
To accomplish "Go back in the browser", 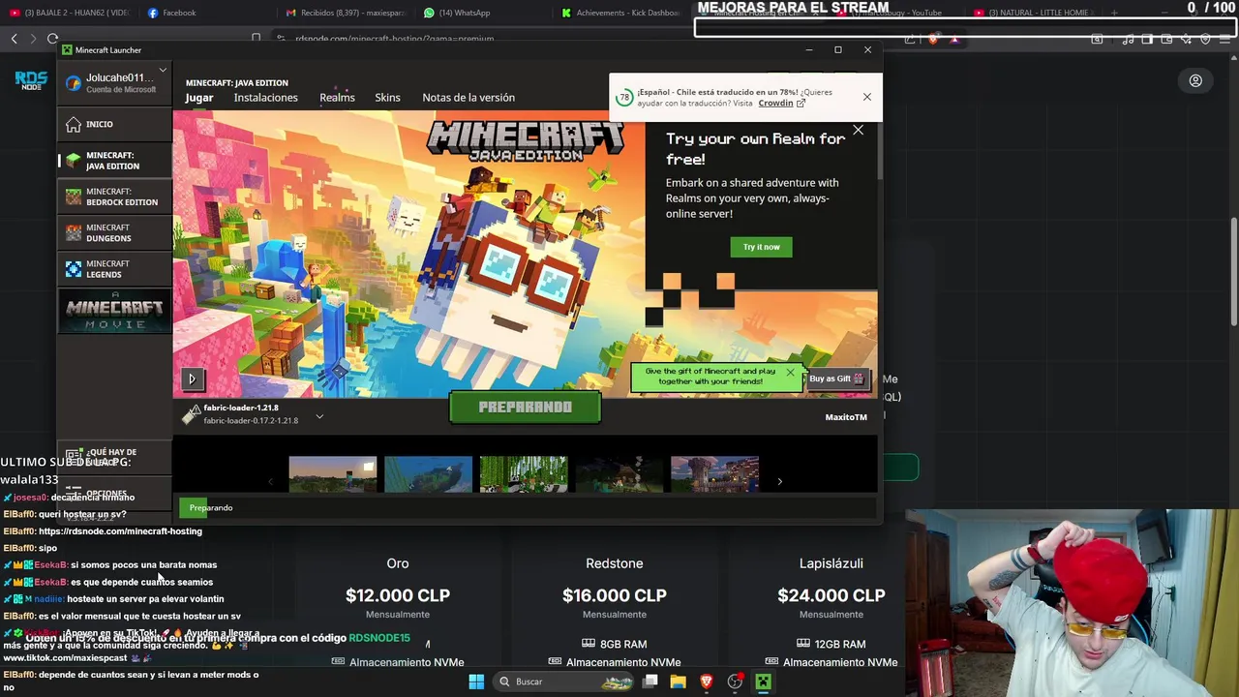I will 14,39.
